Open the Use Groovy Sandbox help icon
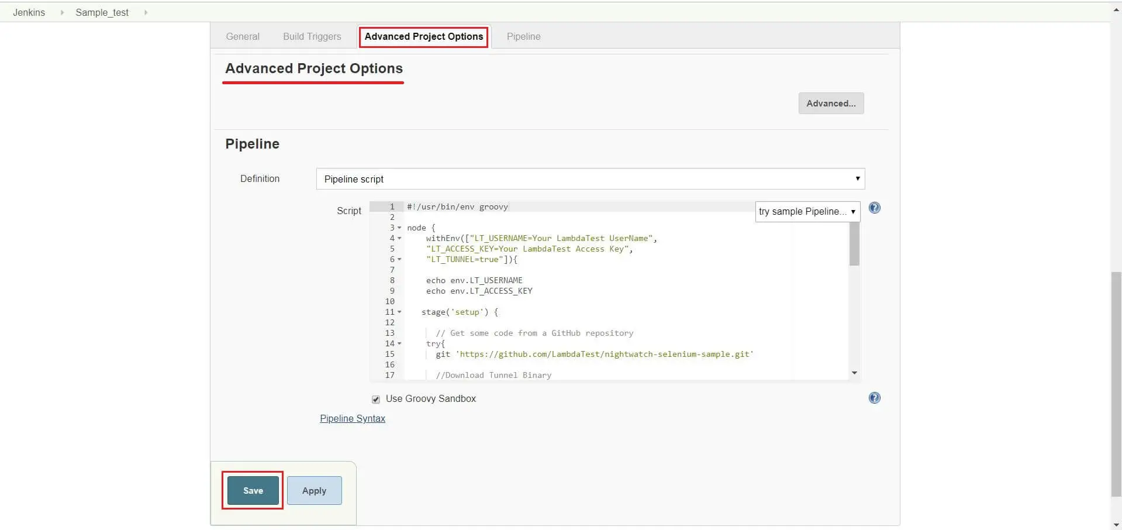The image size is (1122, 530). 874,398
